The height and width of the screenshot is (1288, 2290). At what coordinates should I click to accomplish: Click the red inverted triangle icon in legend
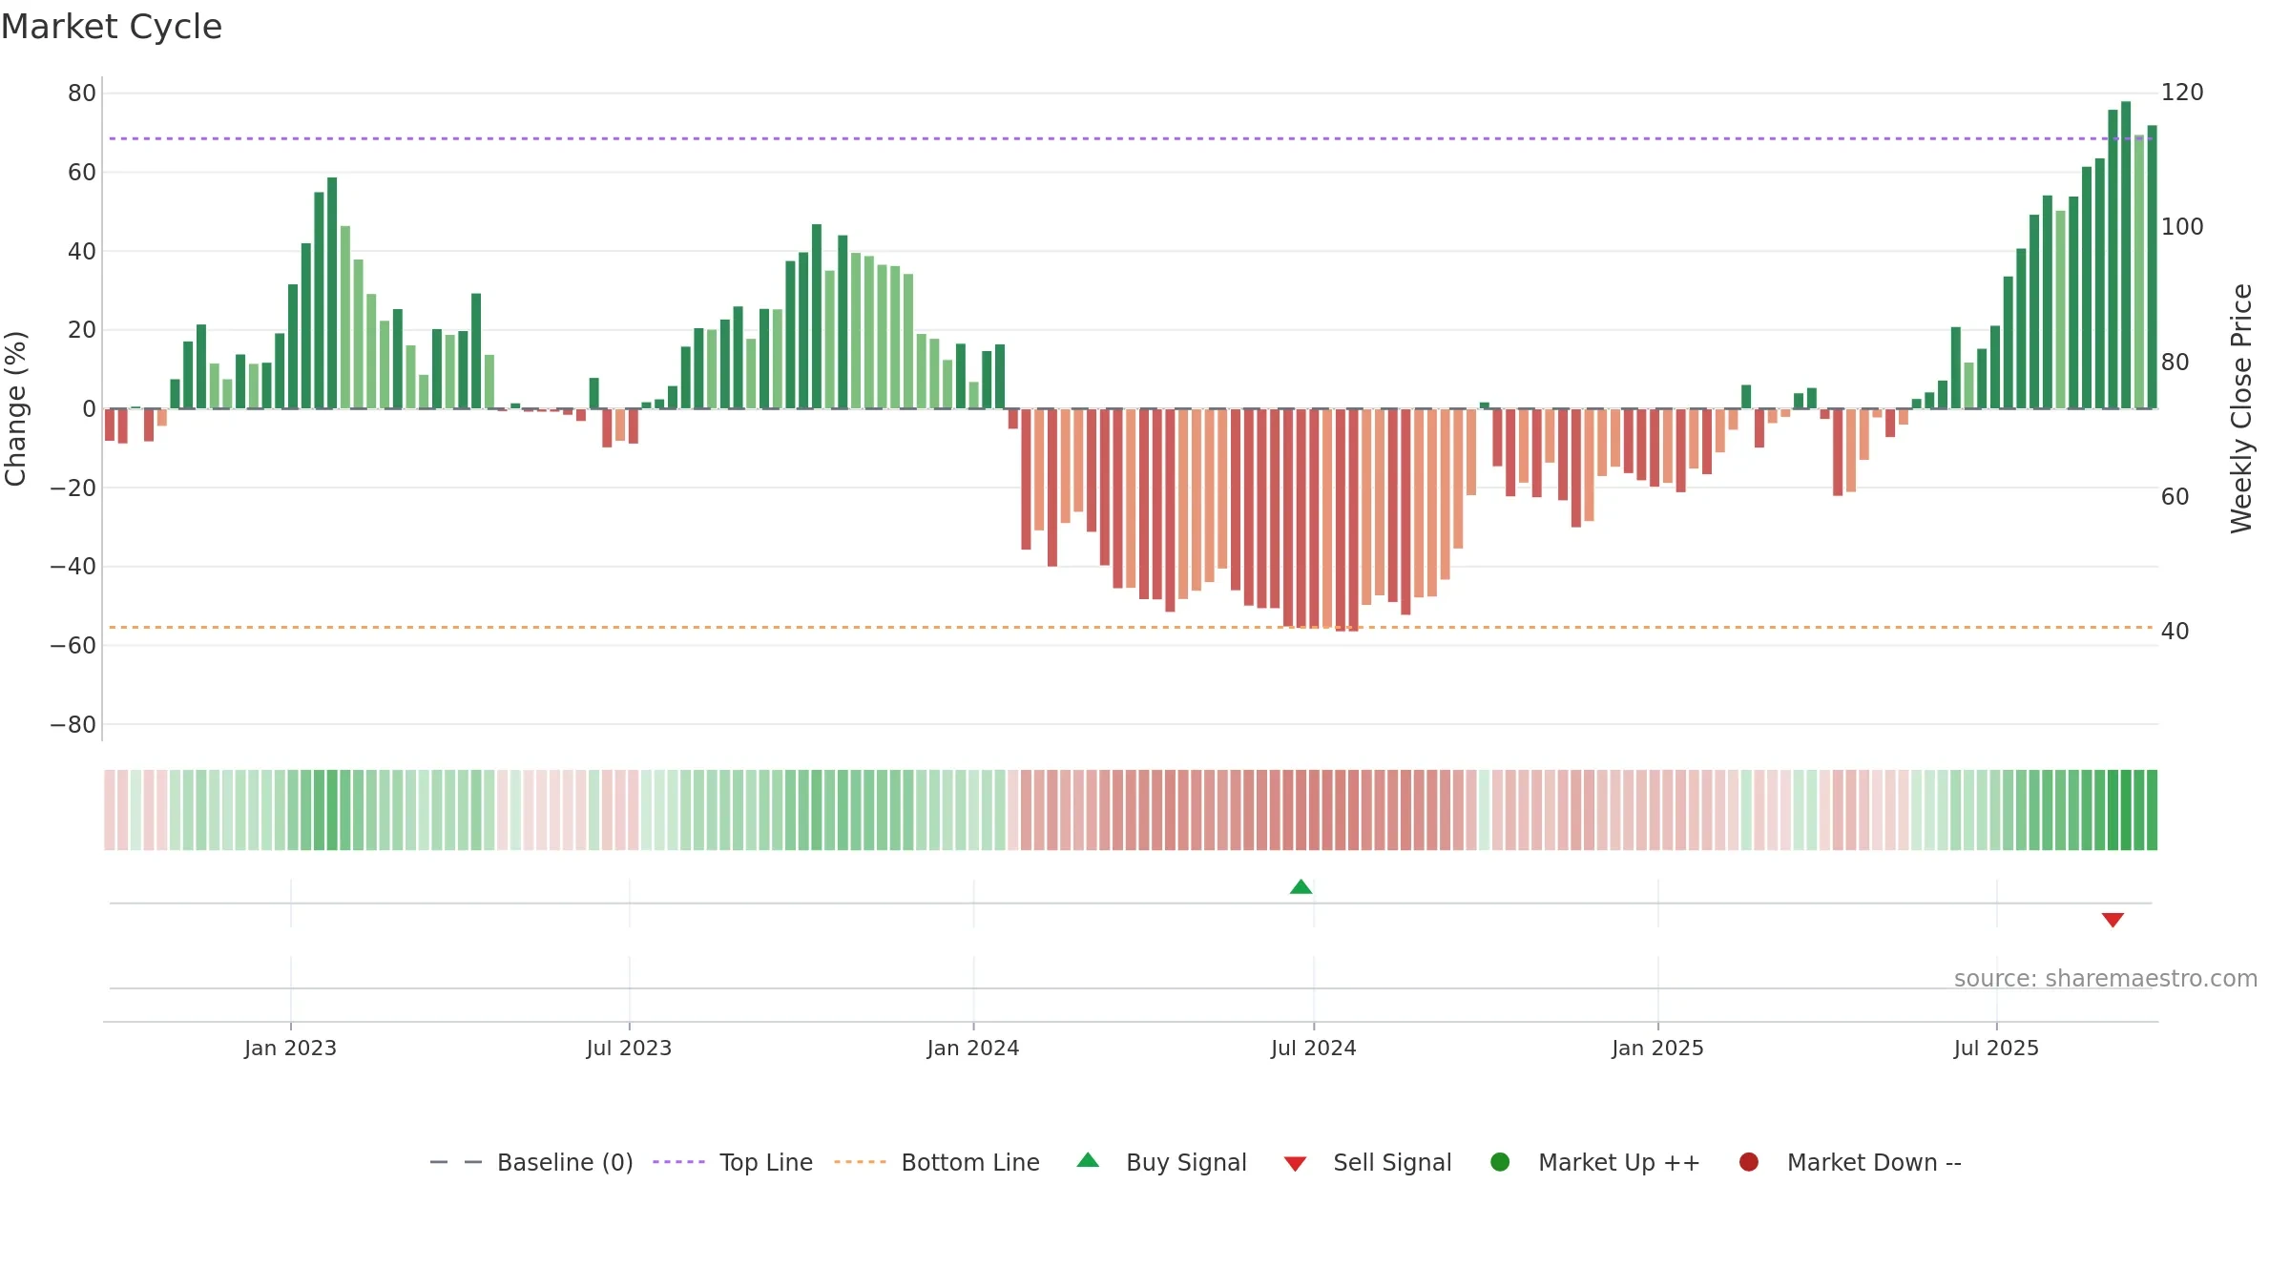click(x=1295, y=1164)
